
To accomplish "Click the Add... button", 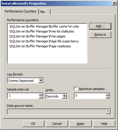I will (100, 26).
